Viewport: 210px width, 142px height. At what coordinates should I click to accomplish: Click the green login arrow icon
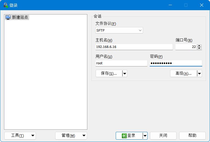click(124, 136)
